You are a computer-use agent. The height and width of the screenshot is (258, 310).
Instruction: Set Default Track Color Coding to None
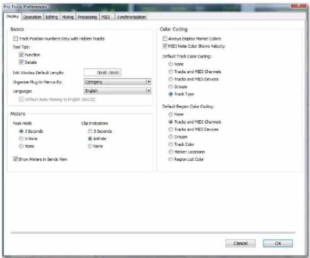171,64
